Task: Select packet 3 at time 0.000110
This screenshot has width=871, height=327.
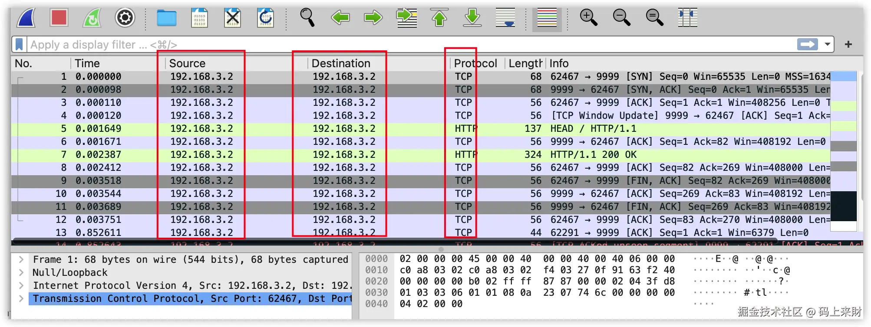Action: point(421,103)
